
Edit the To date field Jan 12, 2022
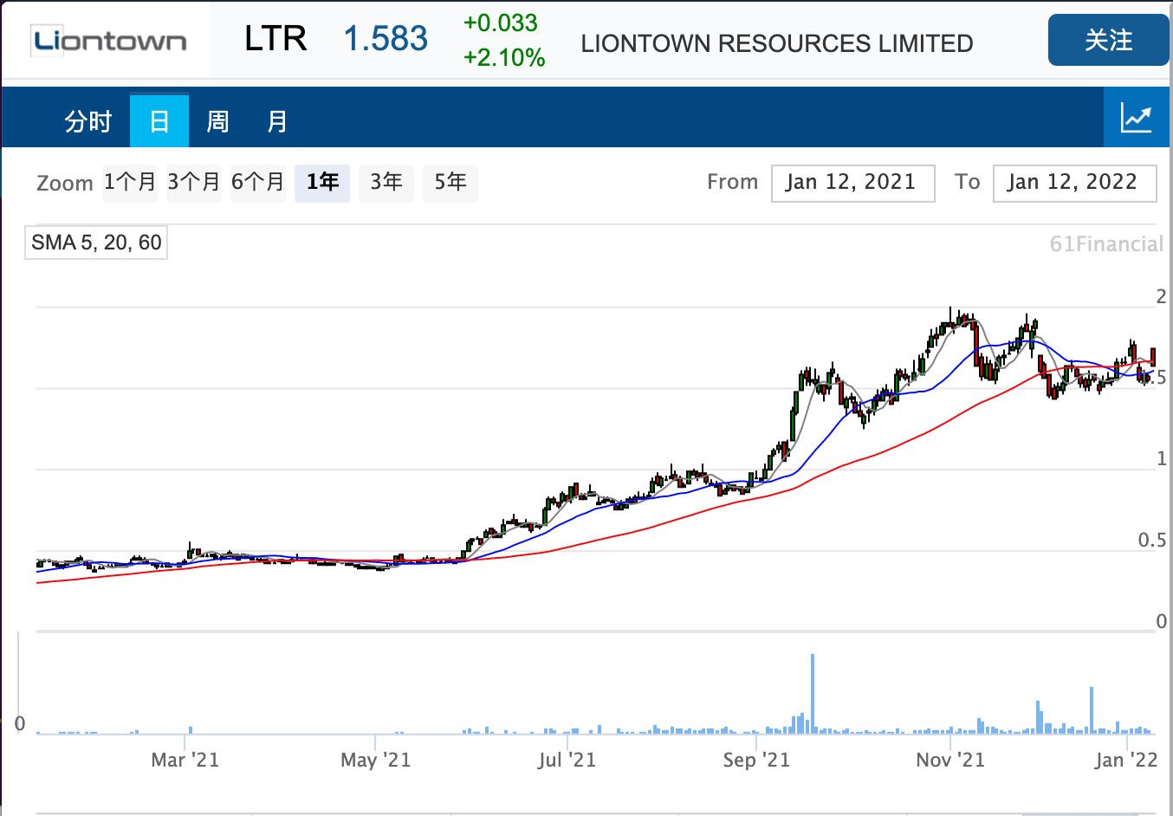pyautogui.click(x=1074, y=183)
